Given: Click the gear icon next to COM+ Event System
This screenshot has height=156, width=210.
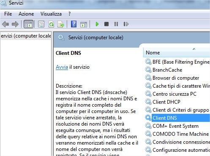Looking at the screenshot, I should [x=148, y=126].
